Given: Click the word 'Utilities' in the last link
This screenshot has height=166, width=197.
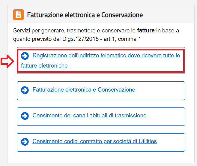Looking at the screenshot, I should pos(146,141).
